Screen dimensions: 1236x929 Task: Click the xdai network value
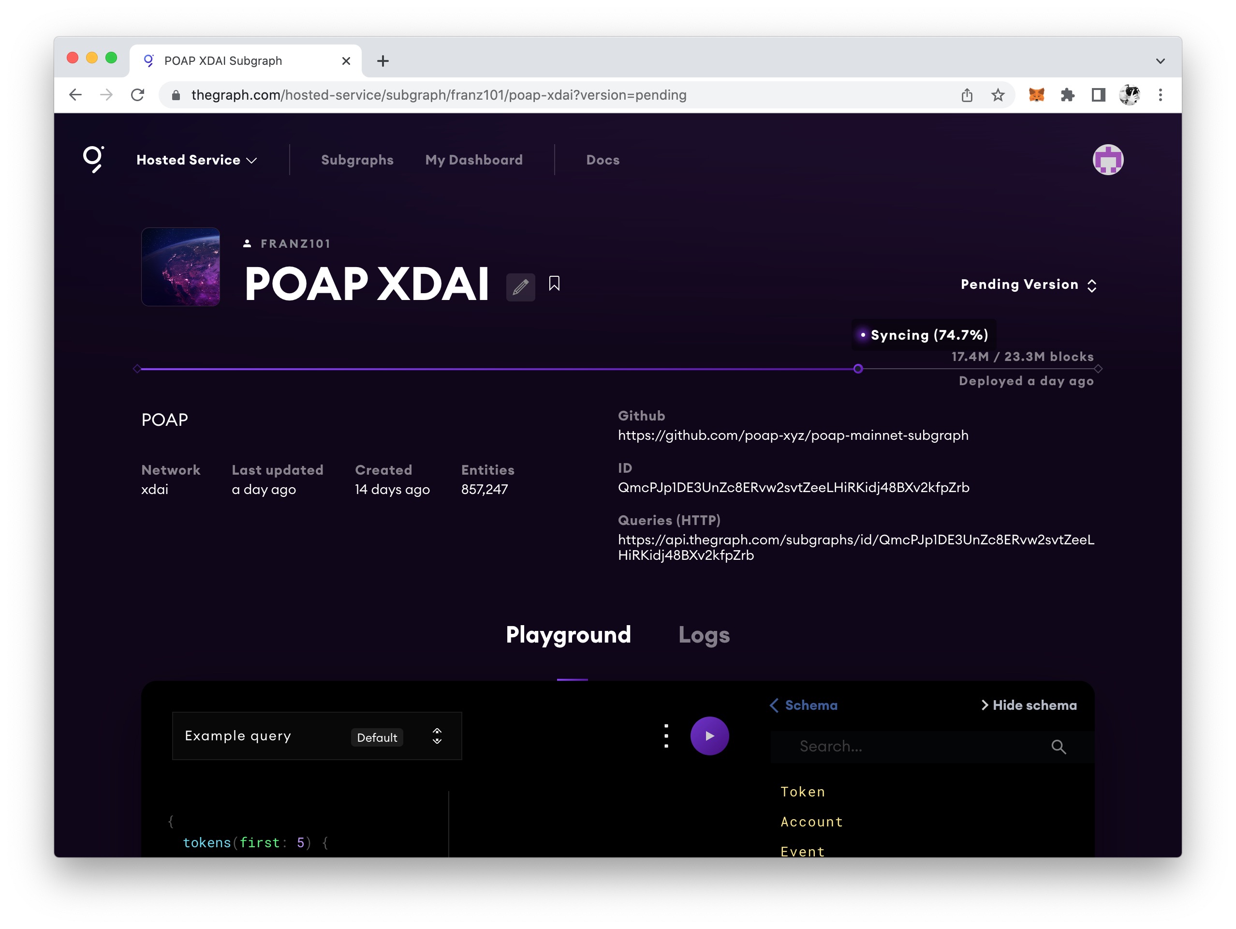pyautogui.click(x=154, y=489)
